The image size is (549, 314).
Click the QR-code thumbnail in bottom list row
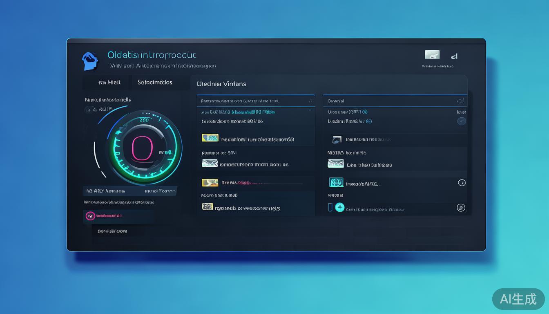pyautogui.click(x=208, y=207)
